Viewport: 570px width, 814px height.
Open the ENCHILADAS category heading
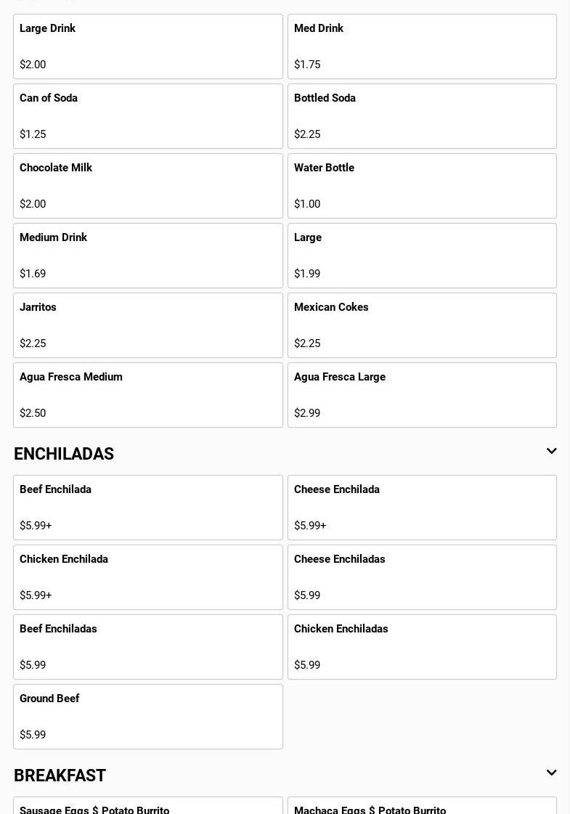64,454
